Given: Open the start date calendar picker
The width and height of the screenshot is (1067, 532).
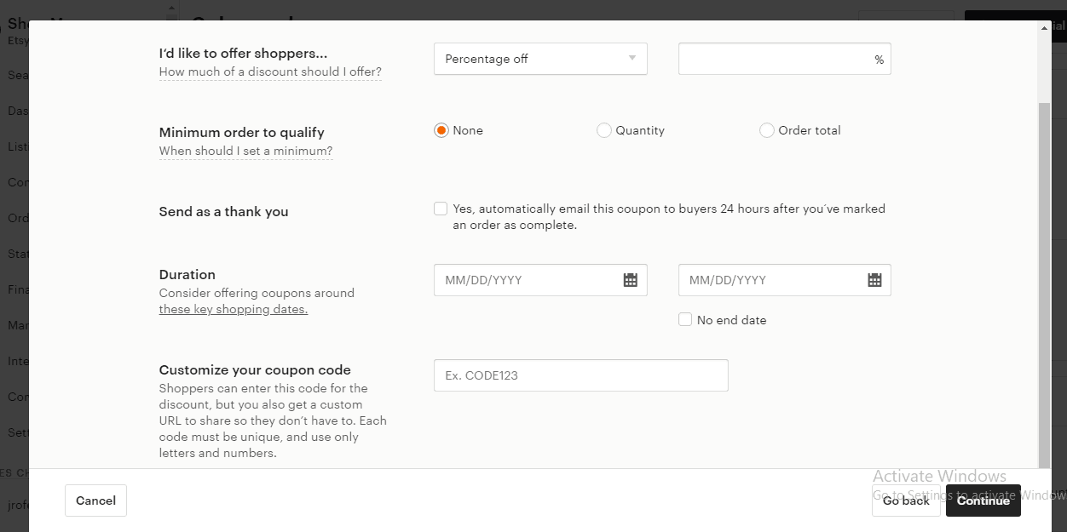Looking at the screenshot, I should click(x=630, y=279).
